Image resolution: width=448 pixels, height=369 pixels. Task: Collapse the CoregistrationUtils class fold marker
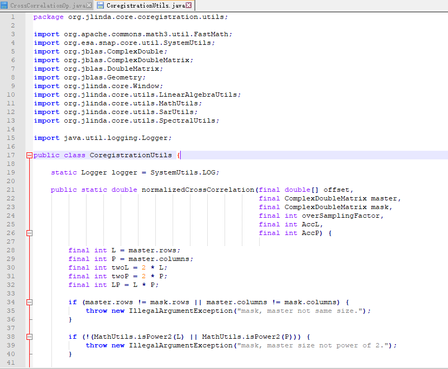(29, 156)
